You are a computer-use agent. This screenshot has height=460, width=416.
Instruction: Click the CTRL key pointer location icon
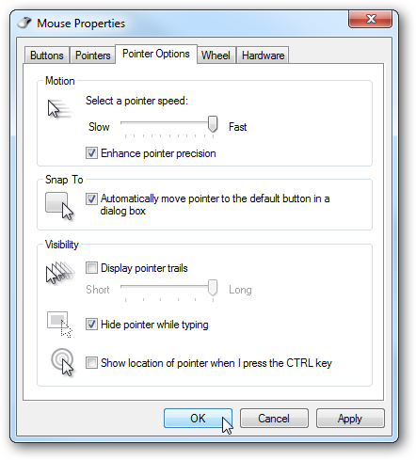click(x=62, y=362)
